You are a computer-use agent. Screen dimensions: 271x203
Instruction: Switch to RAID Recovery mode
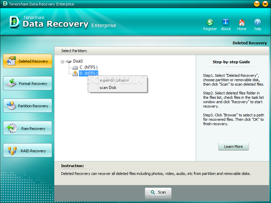tap(27, 150)
